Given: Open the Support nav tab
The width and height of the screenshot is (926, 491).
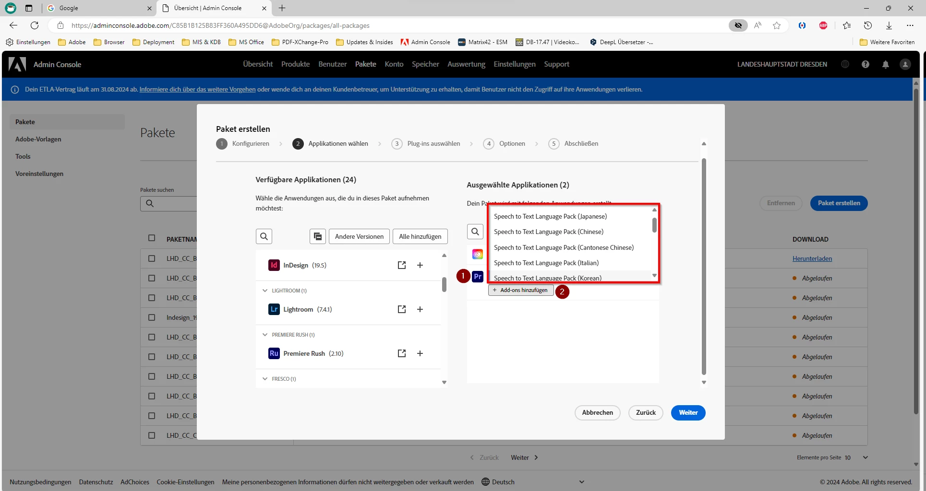Looking at the screenshot, I should 556,64.
